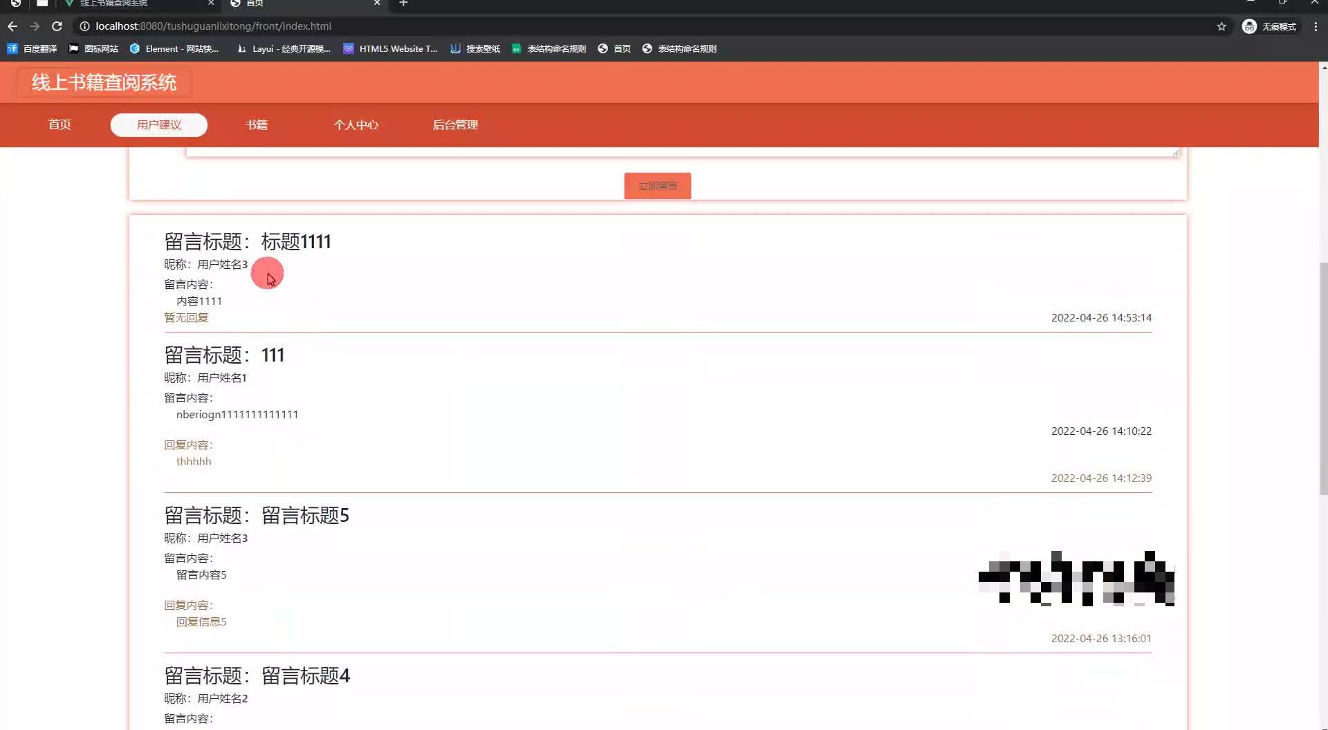Open the 百度翻译 bookmark
The height and width of the screenshot is (730, 1328).
tap(31, 48)
